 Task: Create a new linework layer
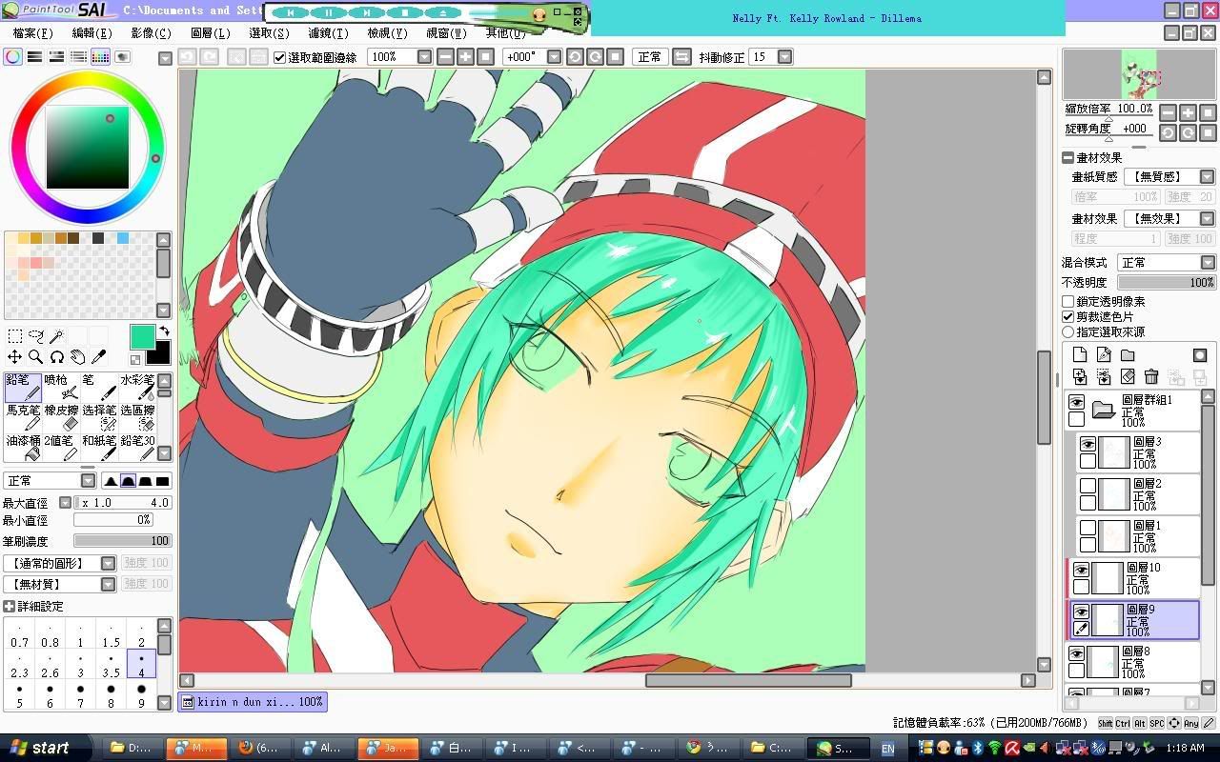coord(1104,355)
